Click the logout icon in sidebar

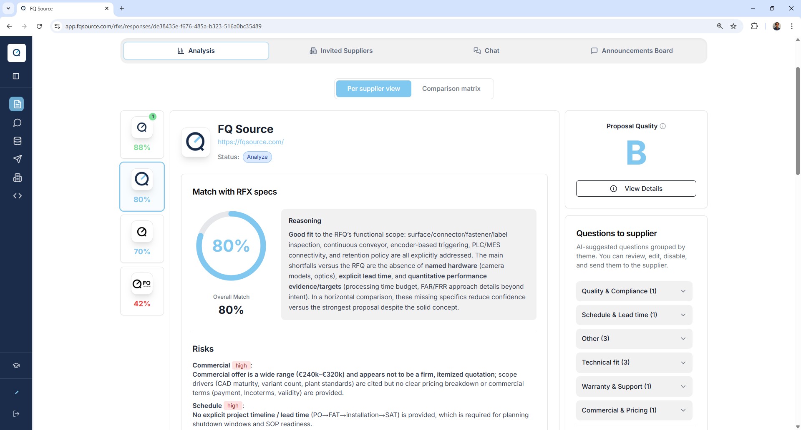pyautogui.click(x=16, y=414)
